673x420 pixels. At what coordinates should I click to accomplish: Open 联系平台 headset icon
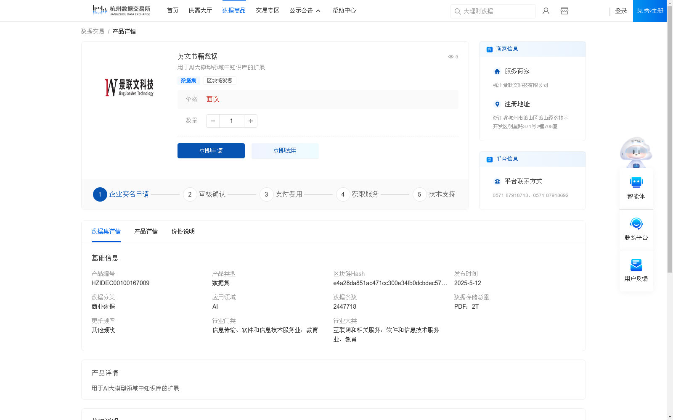[636, 223]
